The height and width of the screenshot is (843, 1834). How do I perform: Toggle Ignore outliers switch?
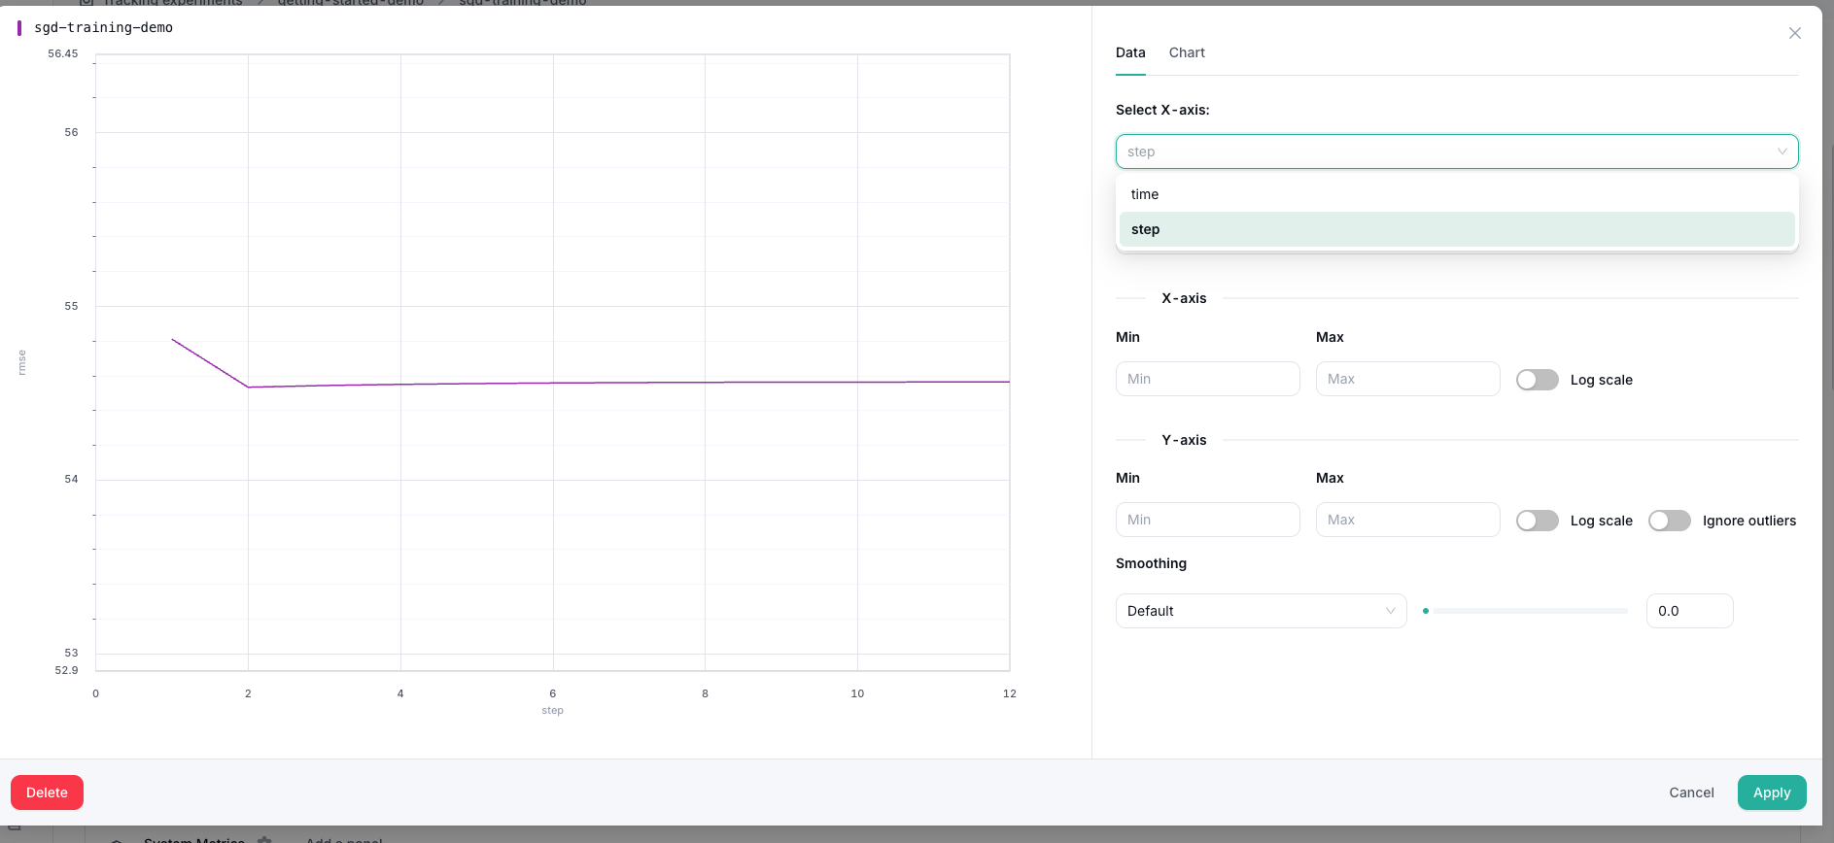[x=1669, y=521]
